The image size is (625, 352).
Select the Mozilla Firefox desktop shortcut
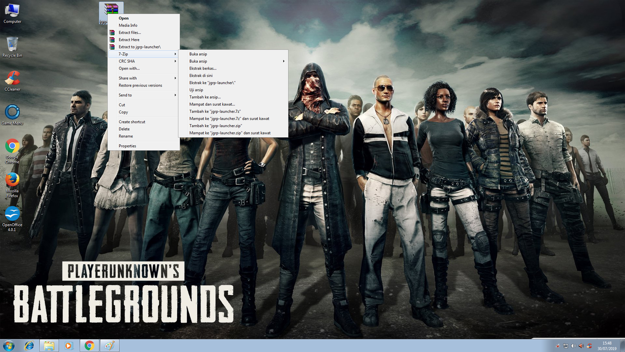coord(12,185)
